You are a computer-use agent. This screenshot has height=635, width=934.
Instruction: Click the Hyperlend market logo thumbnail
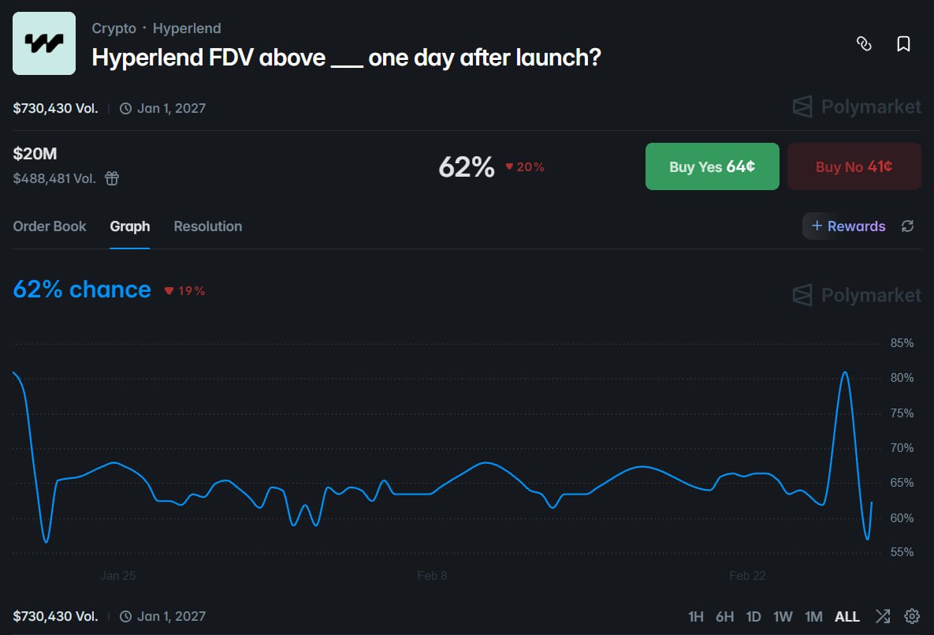coord(43,43)
